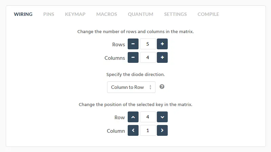The height and width of the screenshot is (152, 271).
Task: Go to the MACROS tab
Action: [x=107, y=14]
